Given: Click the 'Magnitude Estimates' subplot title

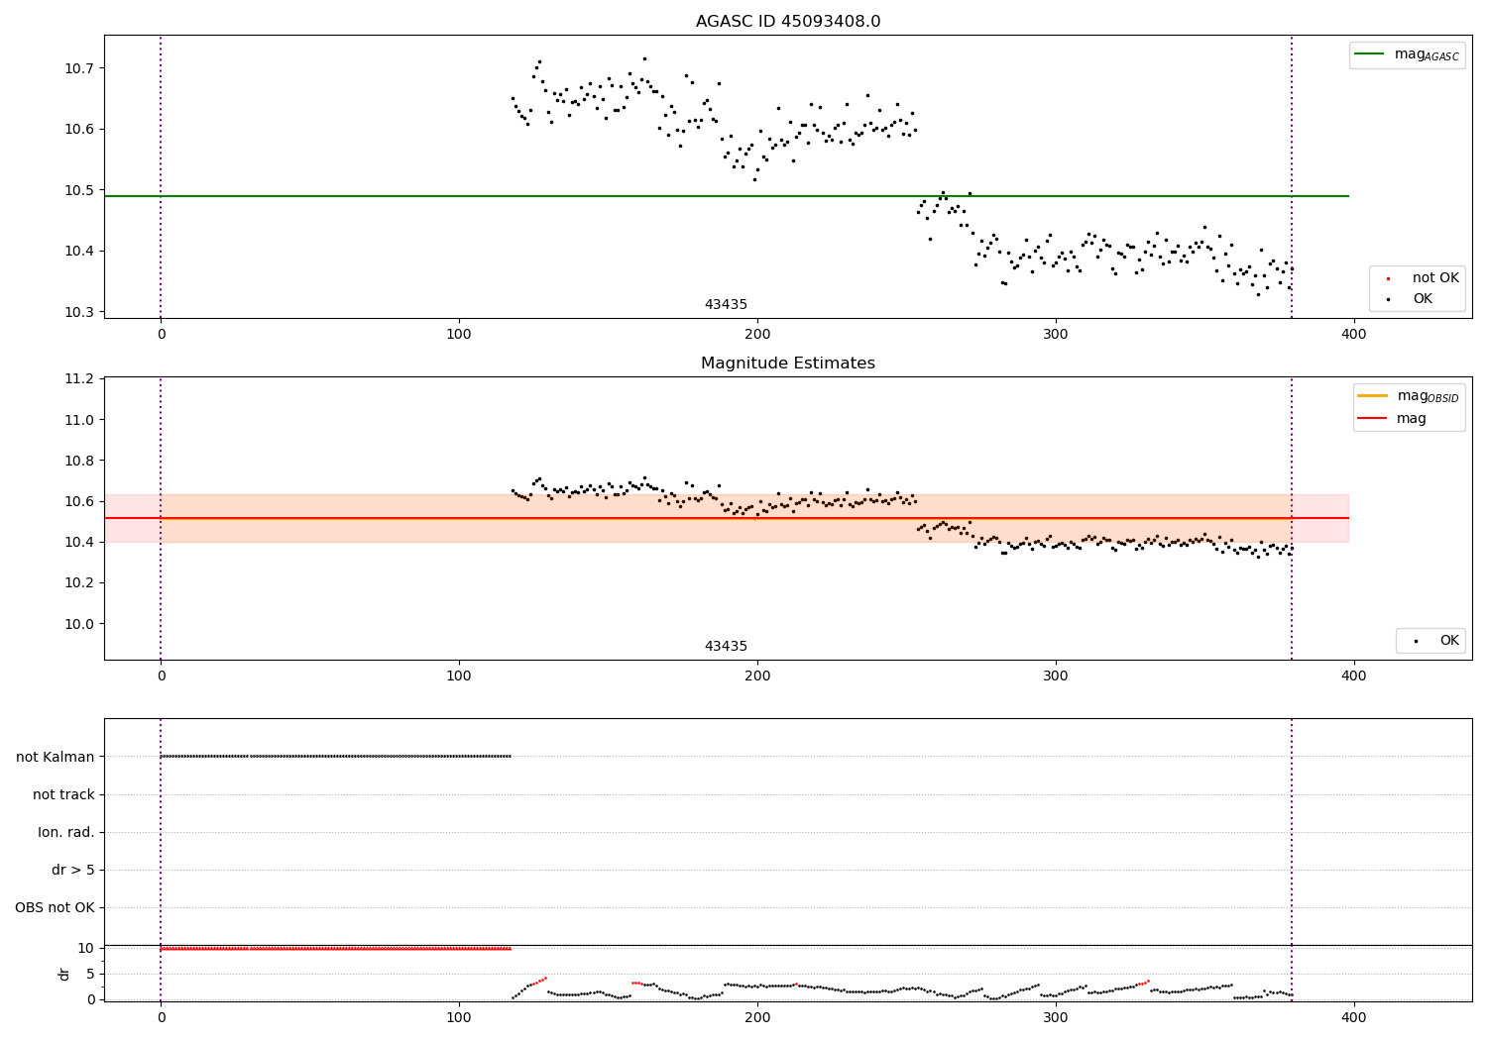Looking at the screenshot, I should pyautogui.click(x=787, y=364).
